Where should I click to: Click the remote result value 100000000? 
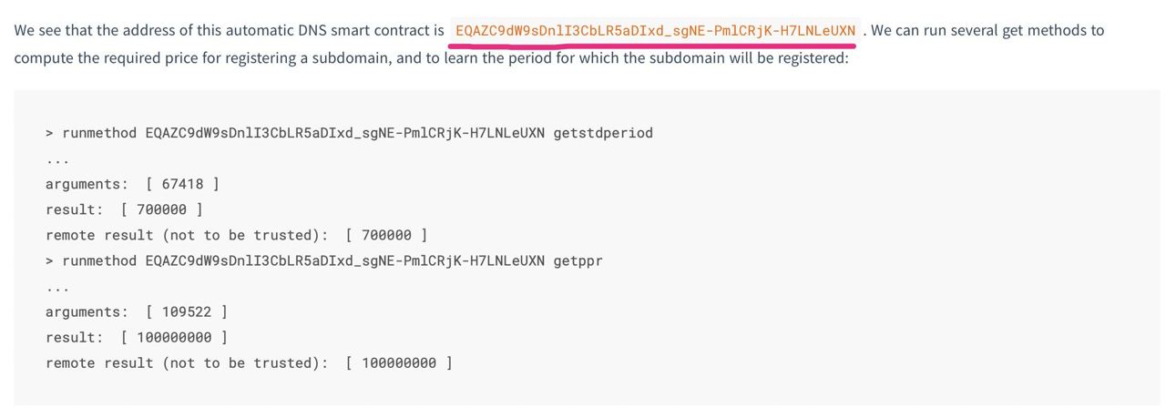(399, 362)
